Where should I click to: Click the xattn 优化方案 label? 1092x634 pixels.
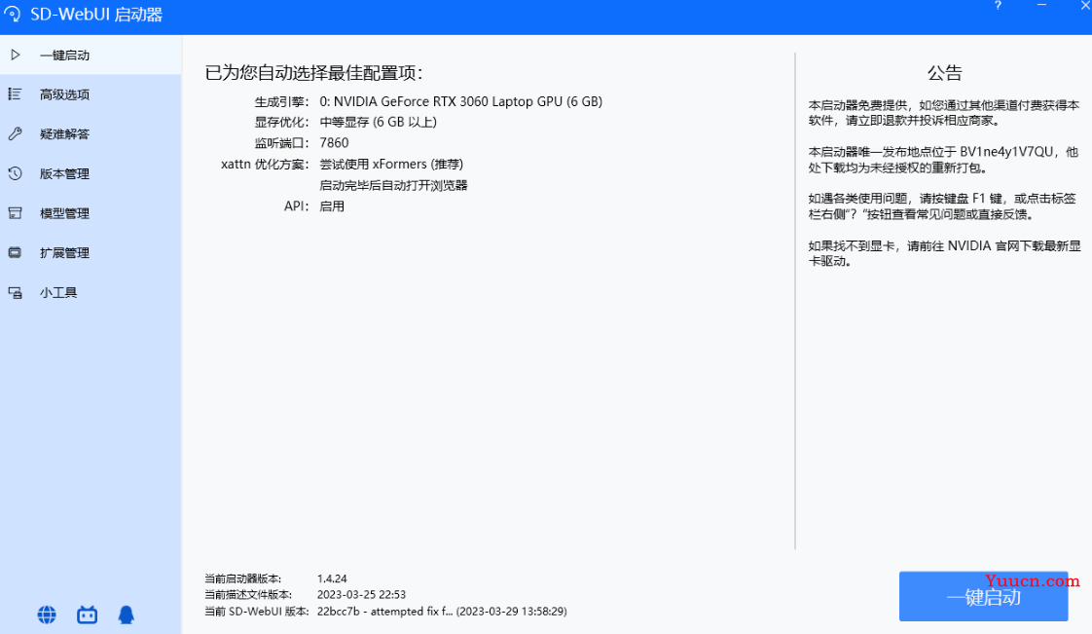(x=265, y=165)
